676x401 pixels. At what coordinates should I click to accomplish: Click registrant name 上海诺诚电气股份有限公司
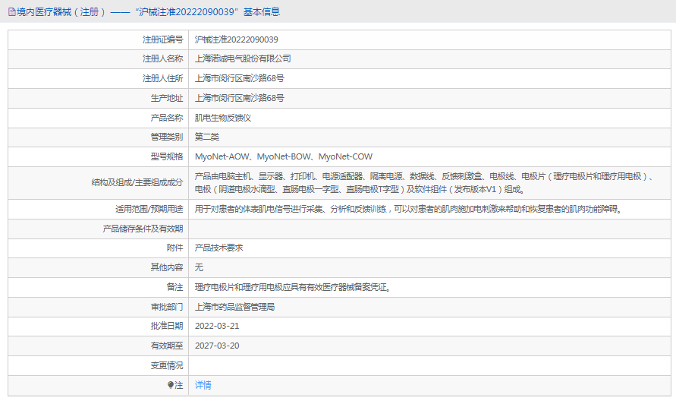[x=243, y=58]
